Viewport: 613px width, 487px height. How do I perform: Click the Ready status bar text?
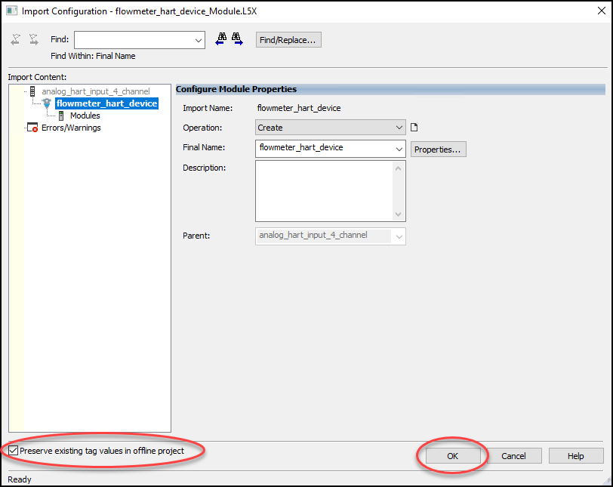pos(20,479)
